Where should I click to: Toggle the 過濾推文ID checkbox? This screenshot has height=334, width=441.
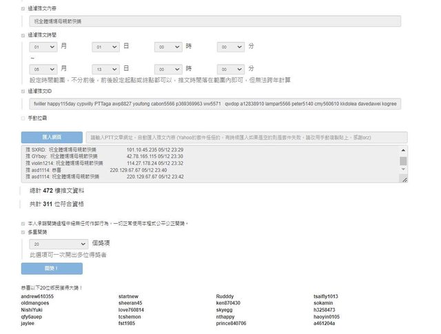(23, 90)
